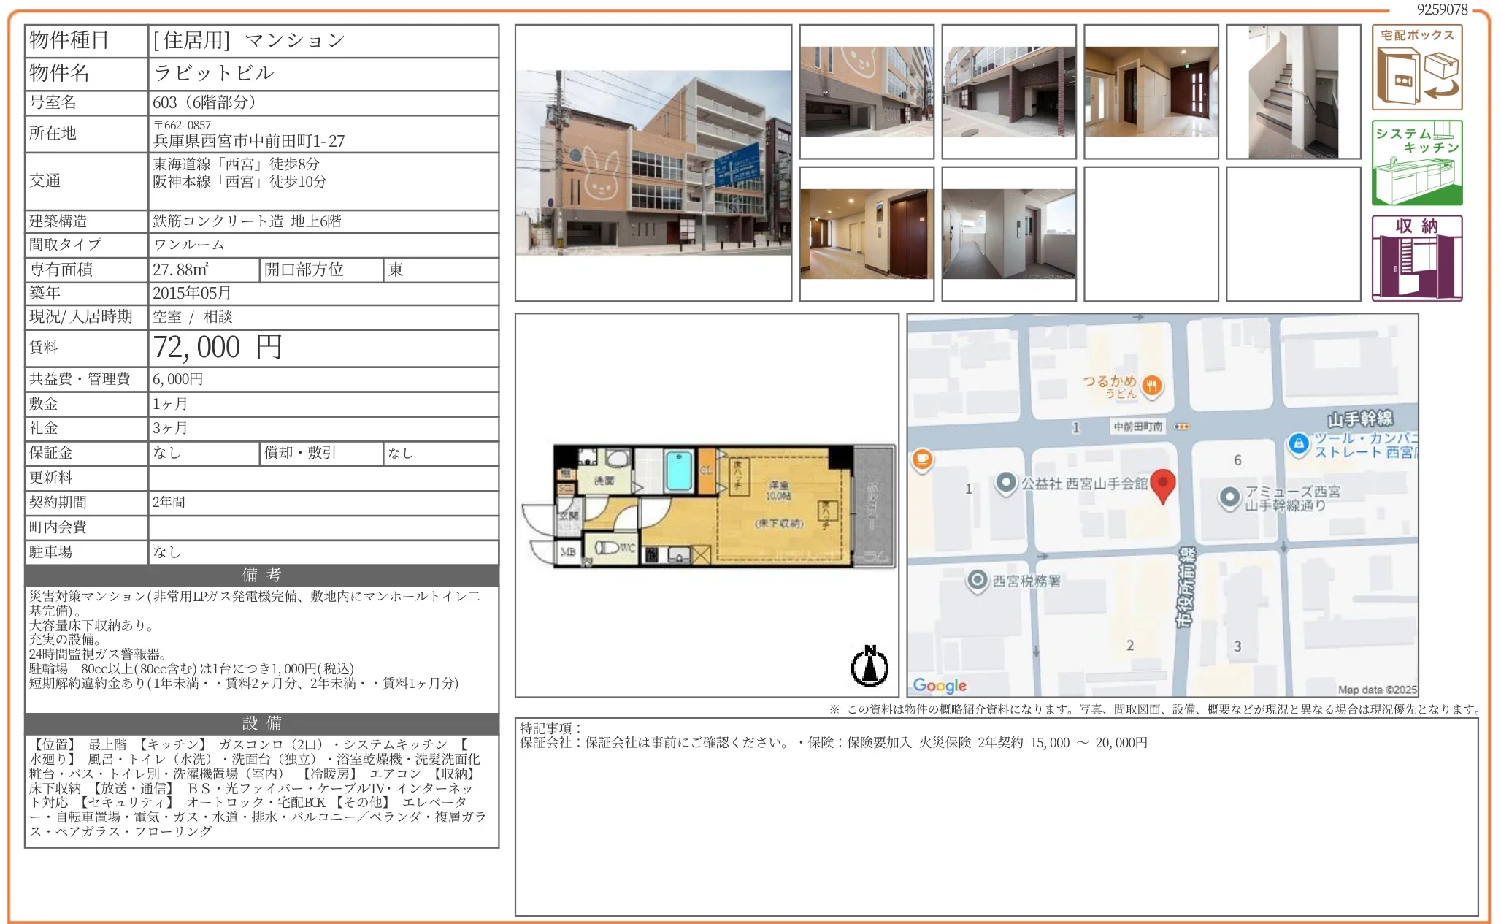Click the Google logo on the map
The width and height of the screenshot is (1501, 924).
pyautogui.click(x=939, y=685)
